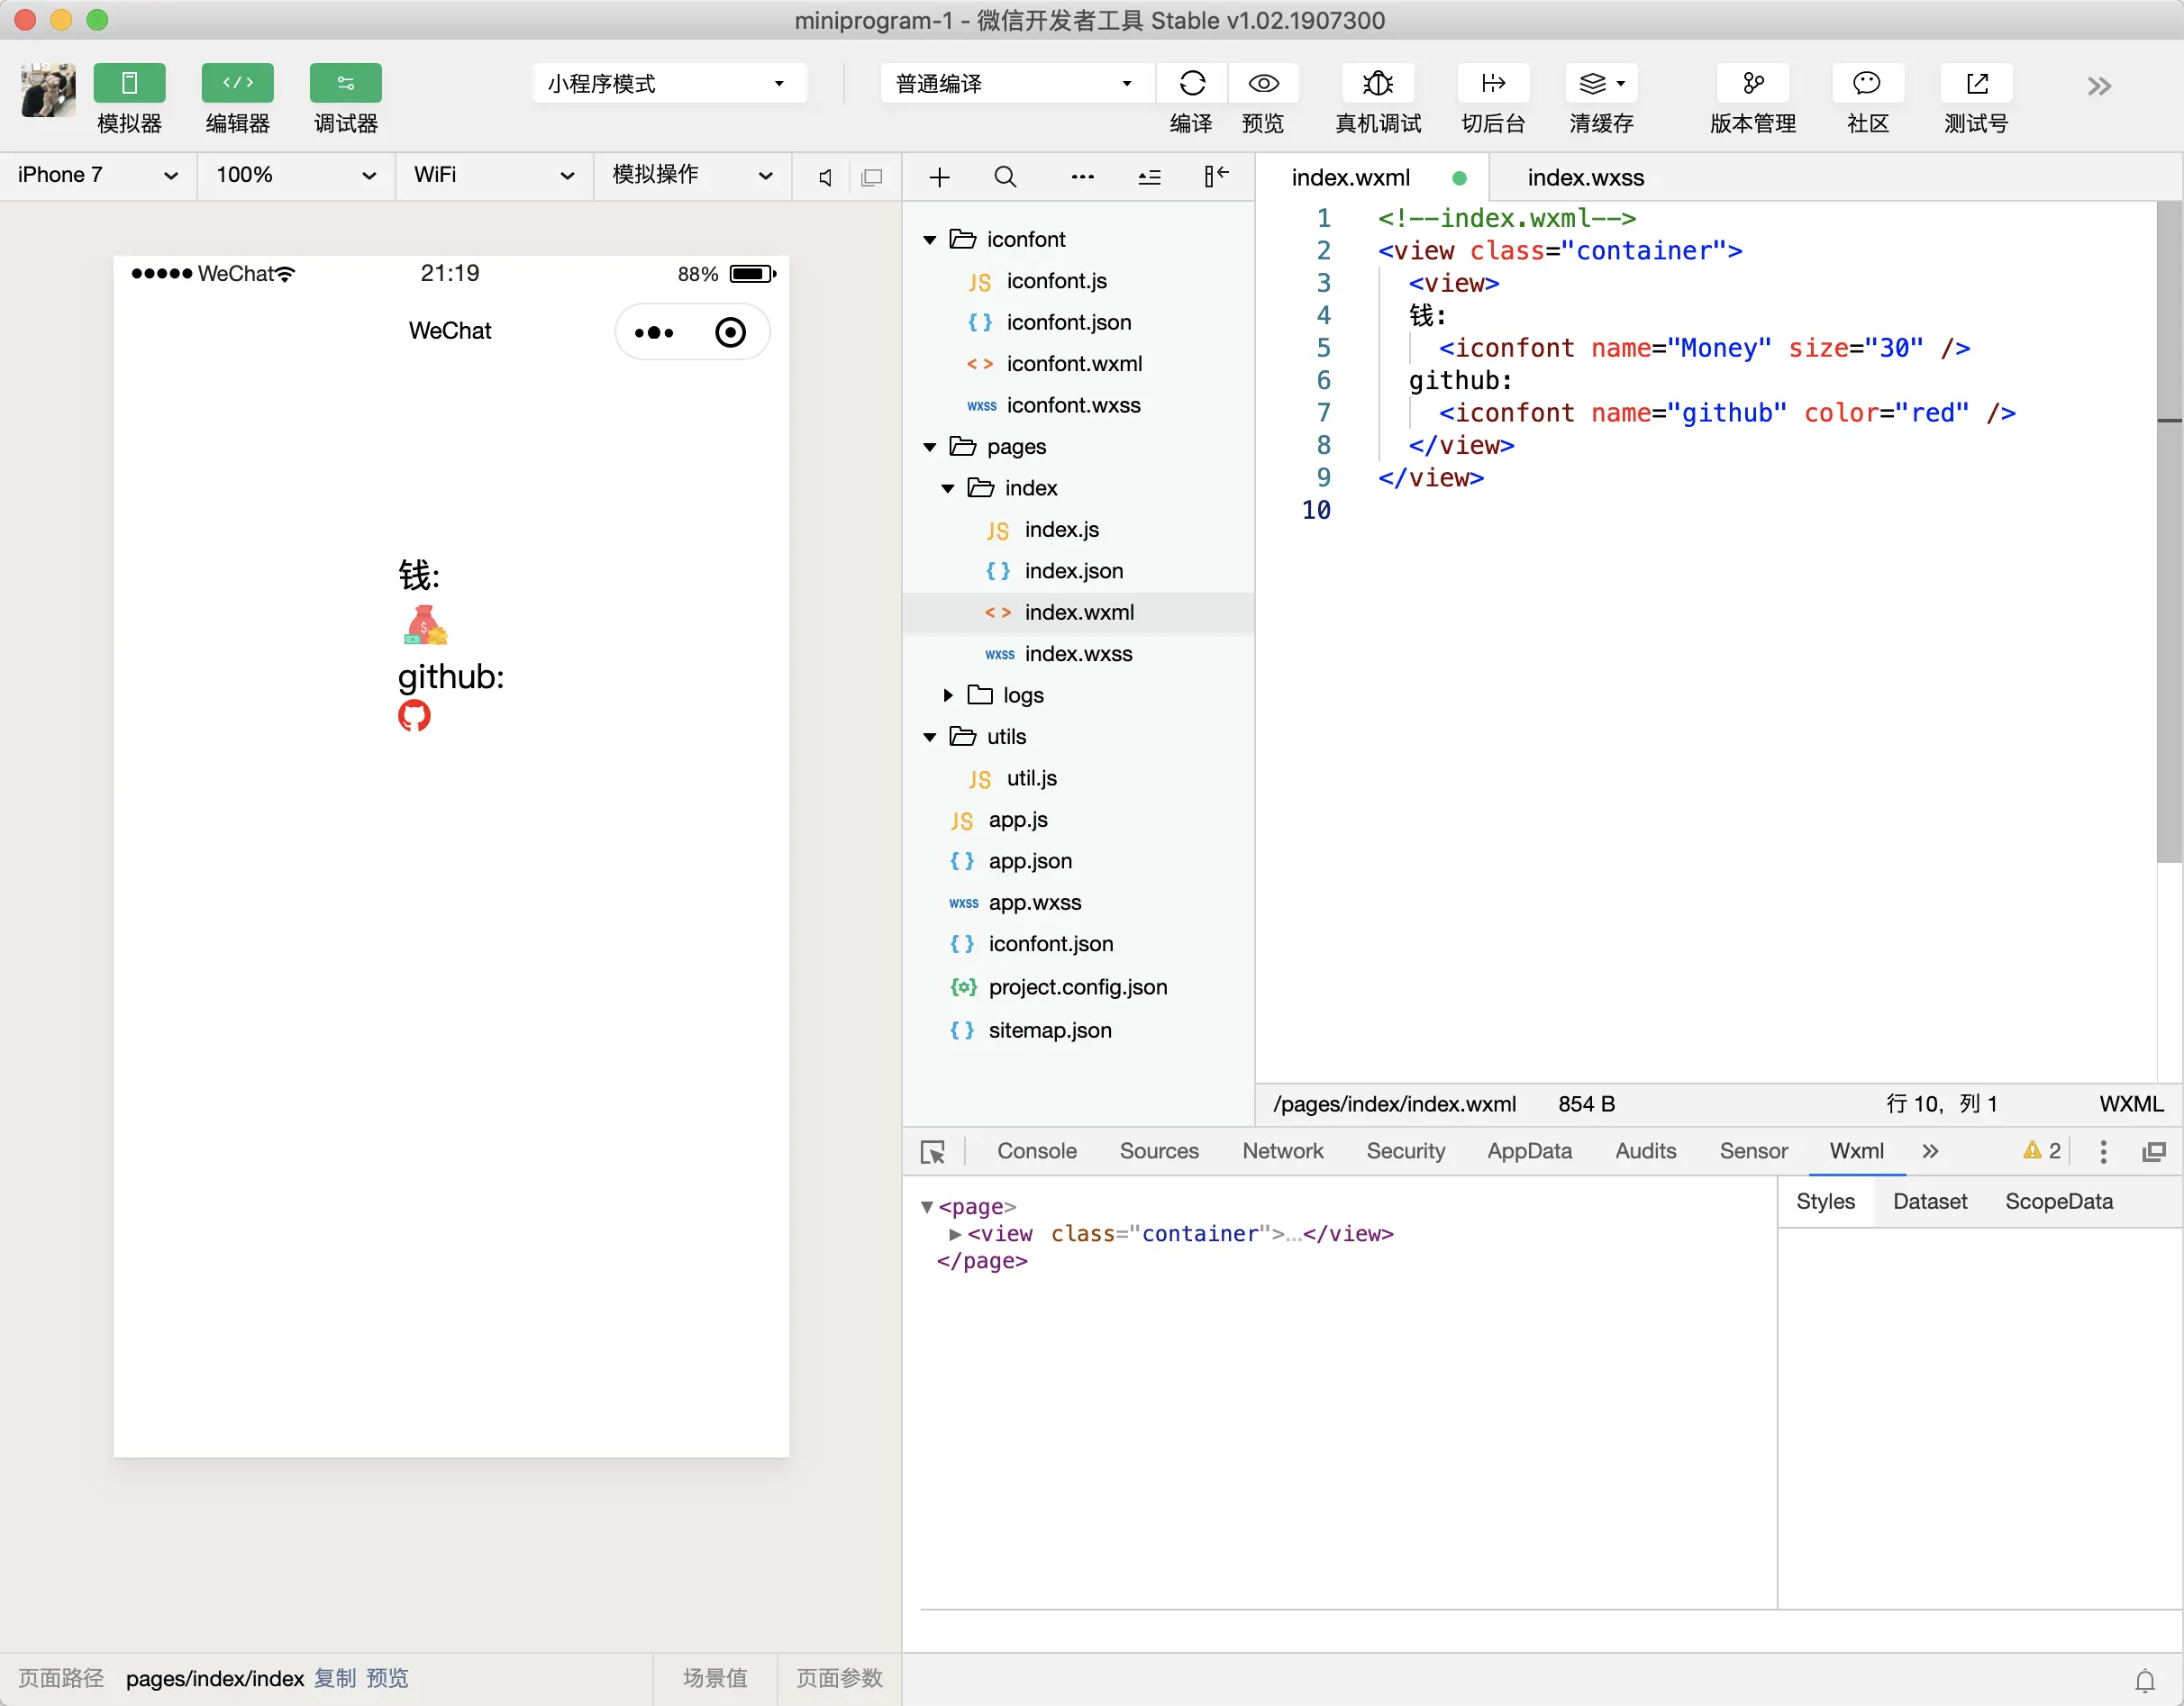The width and height of the screenshot is (2184, 1706).
Task: Add a new file with the plus icon
Action: tap(939, 178)
